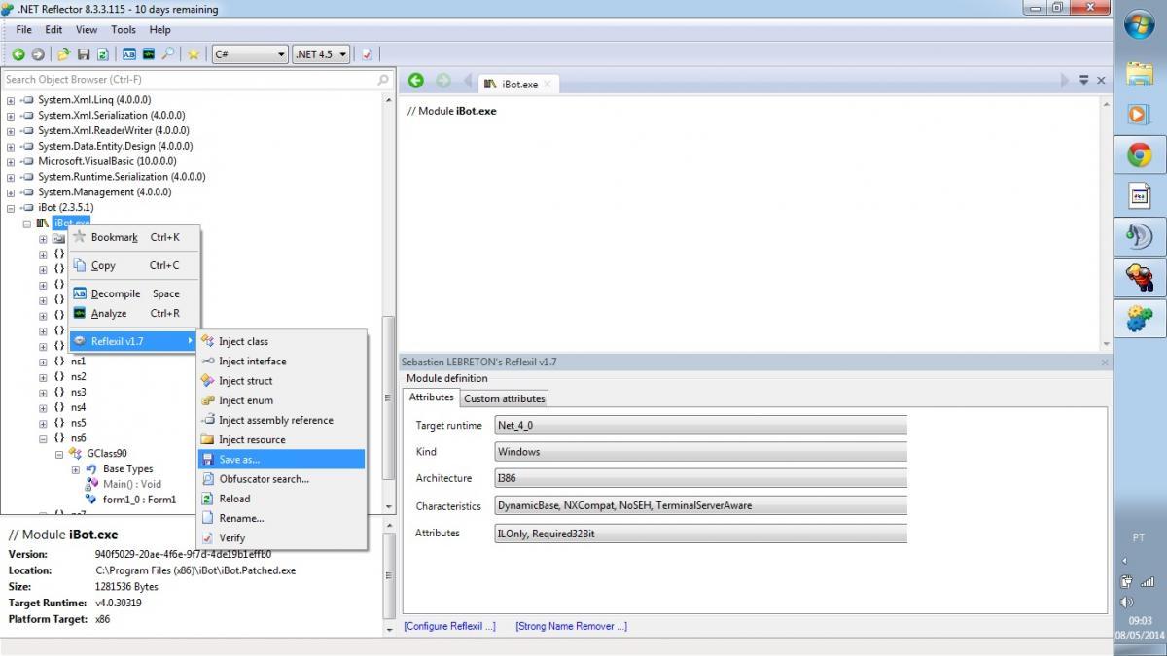Open the tab list dropdown in code pane

1083,81
